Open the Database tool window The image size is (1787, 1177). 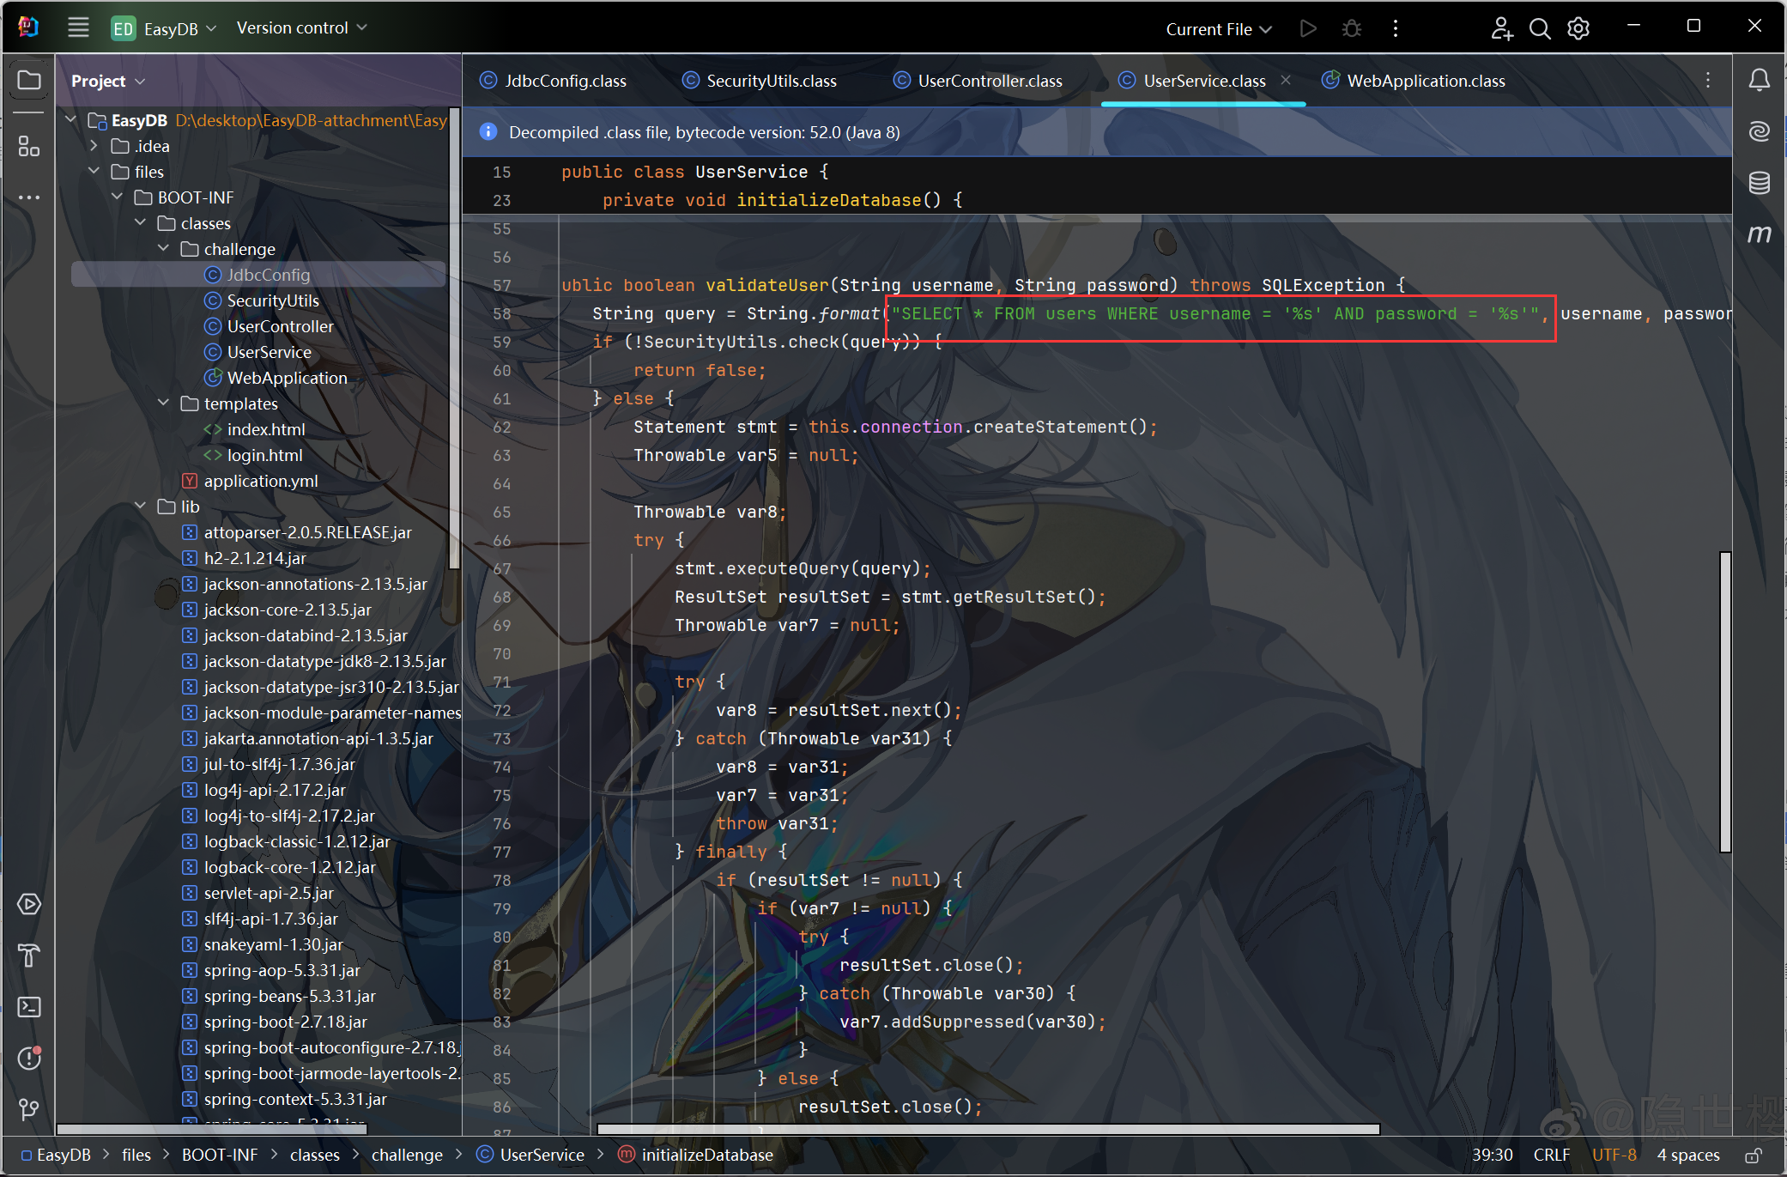pos(1760,183)
